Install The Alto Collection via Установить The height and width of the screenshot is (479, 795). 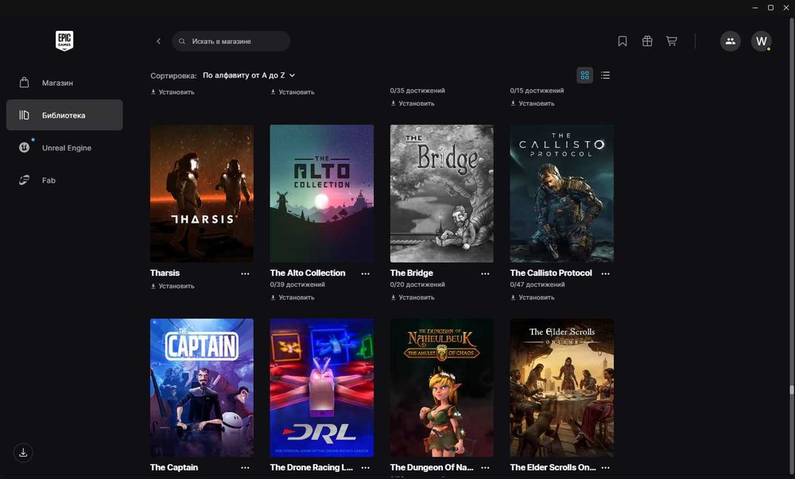(293, 298)
